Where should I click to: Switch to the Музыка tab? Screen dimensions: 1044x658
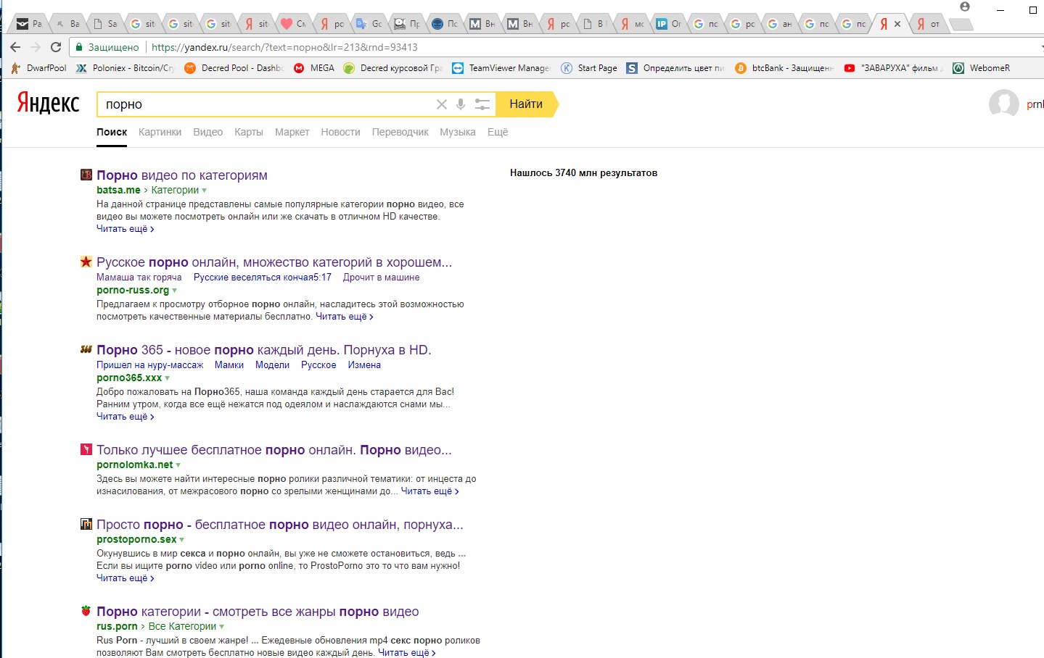click(x=458, y=132)
